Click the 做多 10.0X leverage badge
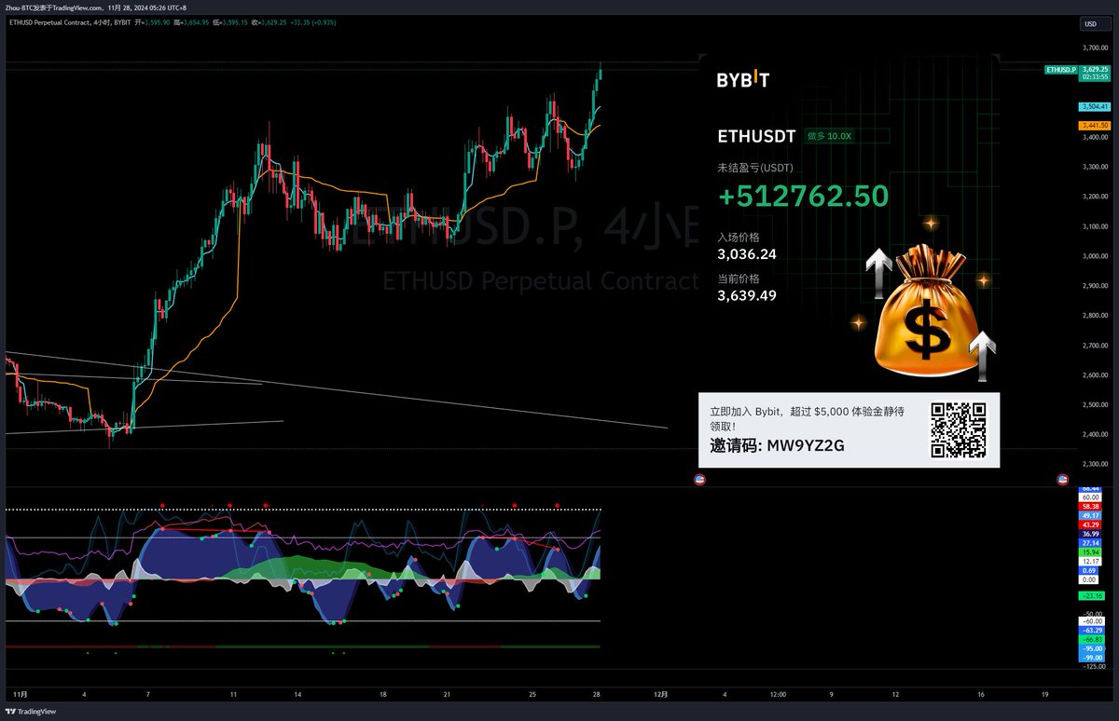This screenshot has height=721, width=1119. [830, 136]
